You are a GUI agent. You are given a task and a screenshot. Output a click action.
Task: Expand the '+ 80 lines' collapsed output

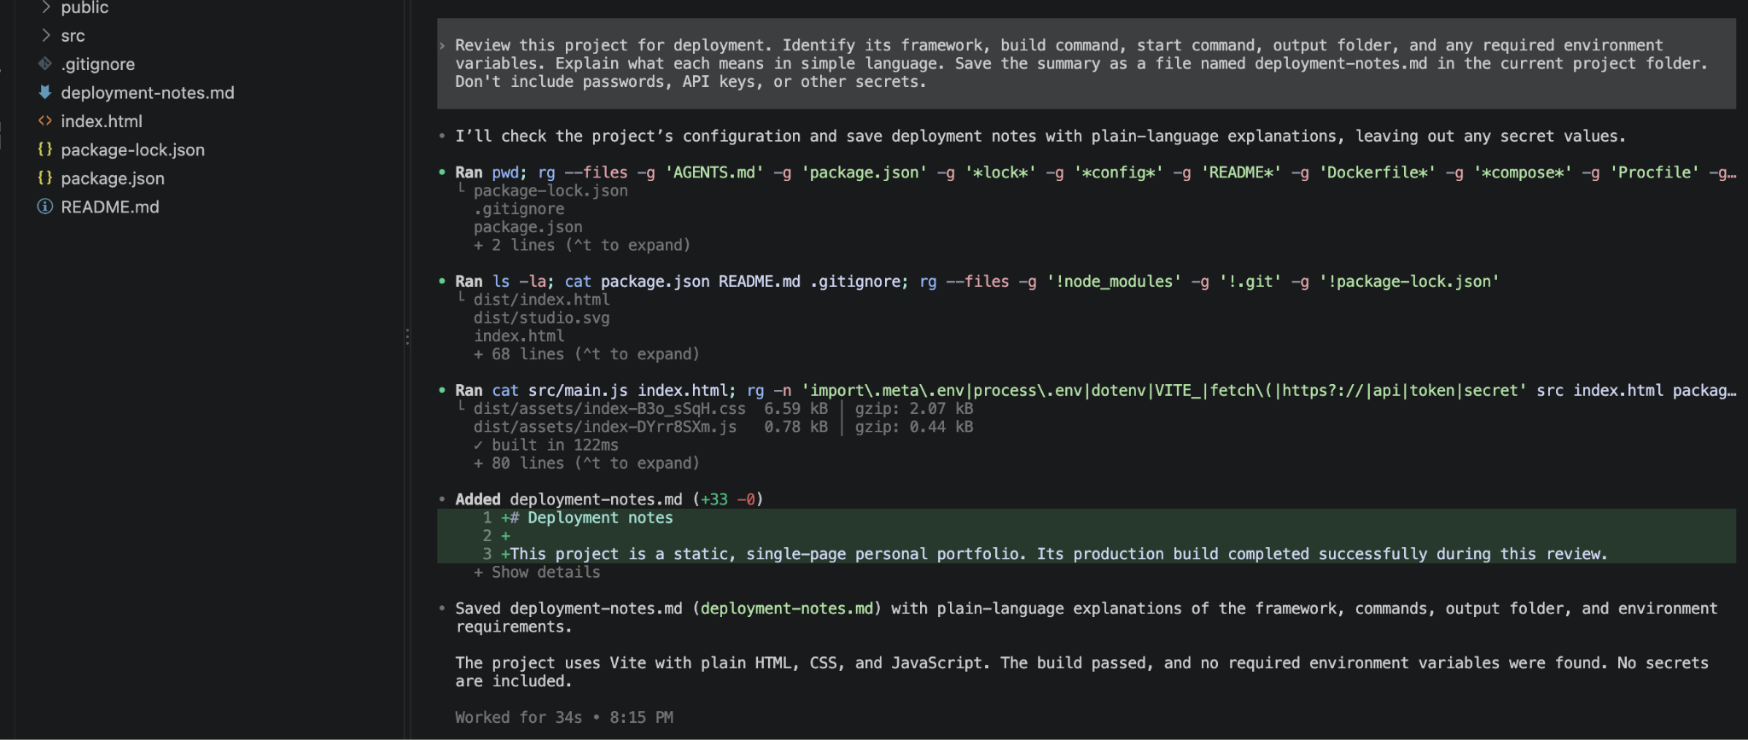pyautogui.click(x=586, y=463)
